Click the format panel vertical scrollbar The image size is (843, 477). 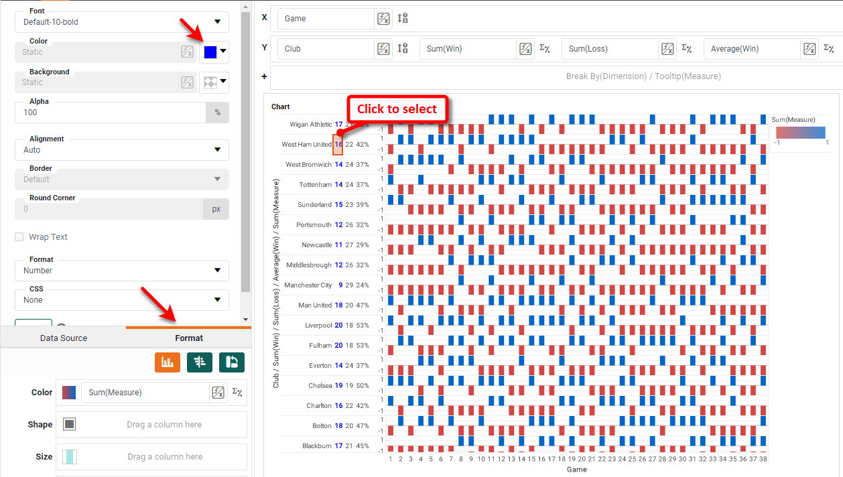245,151
